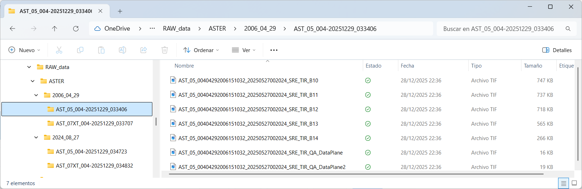Expand chevron after OneDrive in address bar
This screenshot has width=582, height=189.
coord(140,29)
